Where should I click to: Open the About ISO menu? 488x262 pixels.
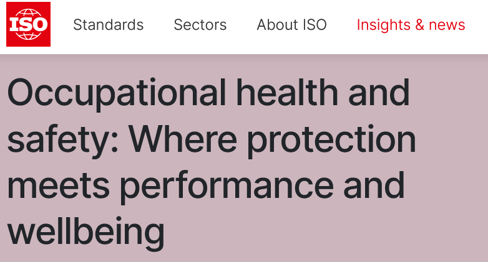click(x=291, y=25)
